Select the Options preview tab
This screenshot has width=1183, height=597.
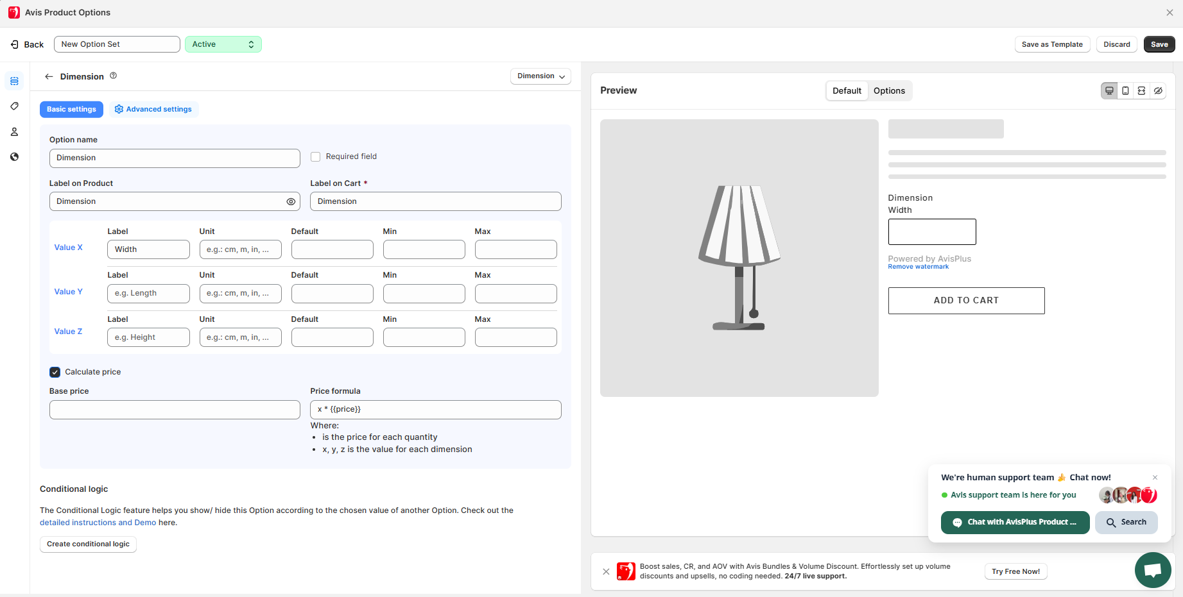889,91
